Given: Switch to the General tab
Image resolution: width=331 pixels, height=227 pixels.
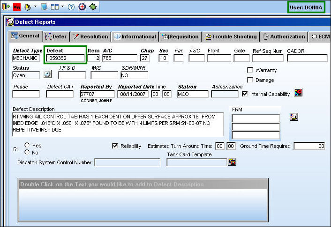Looking at the screenshot, I should tap(25, 36).
